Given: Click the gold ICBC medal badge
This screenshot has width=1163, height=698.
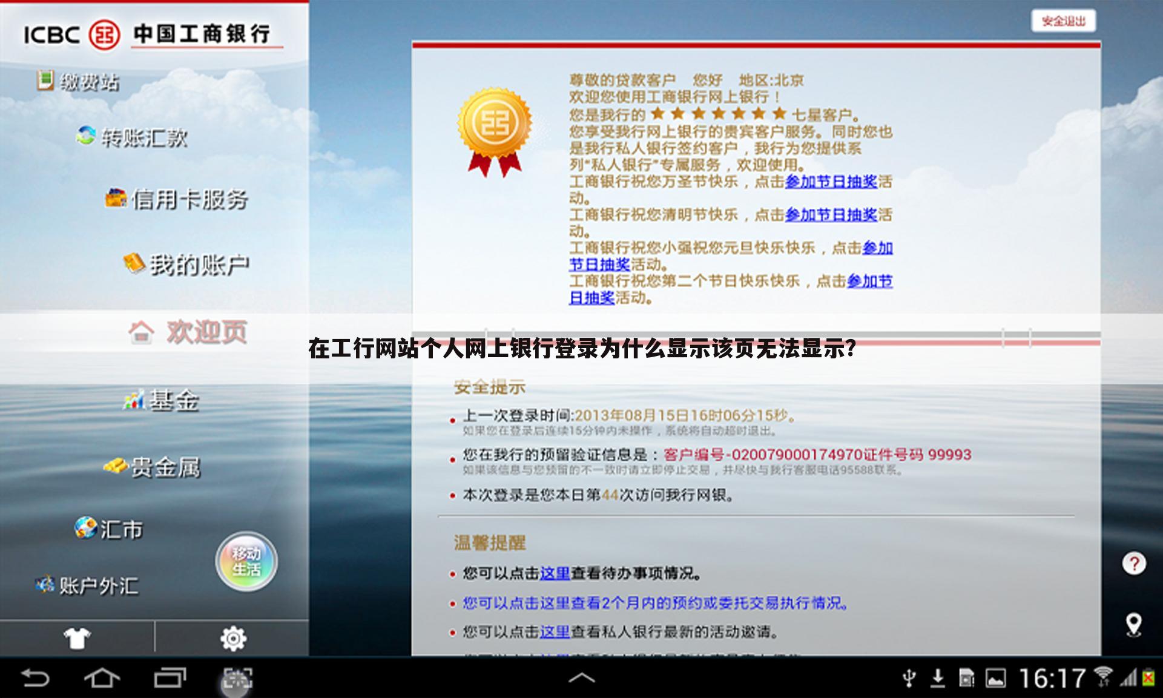Looking at the screenshot, I should click(x=495, y=132).
